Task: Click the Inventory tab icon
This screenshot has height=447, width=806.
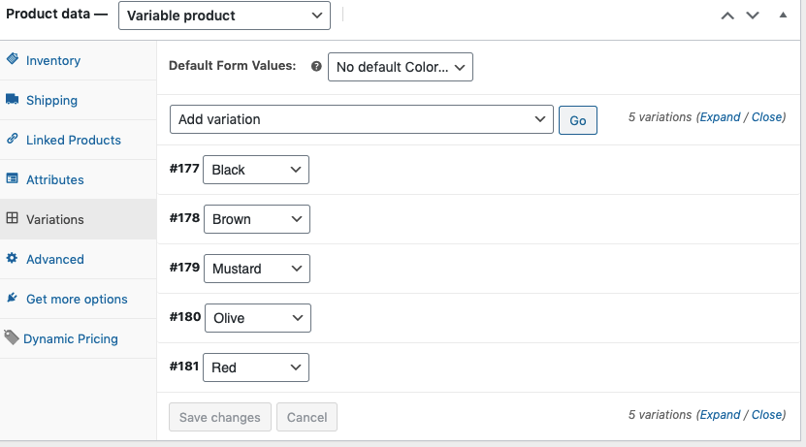Action: (13, 59)
